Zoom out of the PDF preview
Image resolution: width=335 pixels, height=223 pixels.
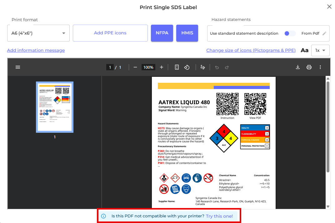tap(135, 67)
